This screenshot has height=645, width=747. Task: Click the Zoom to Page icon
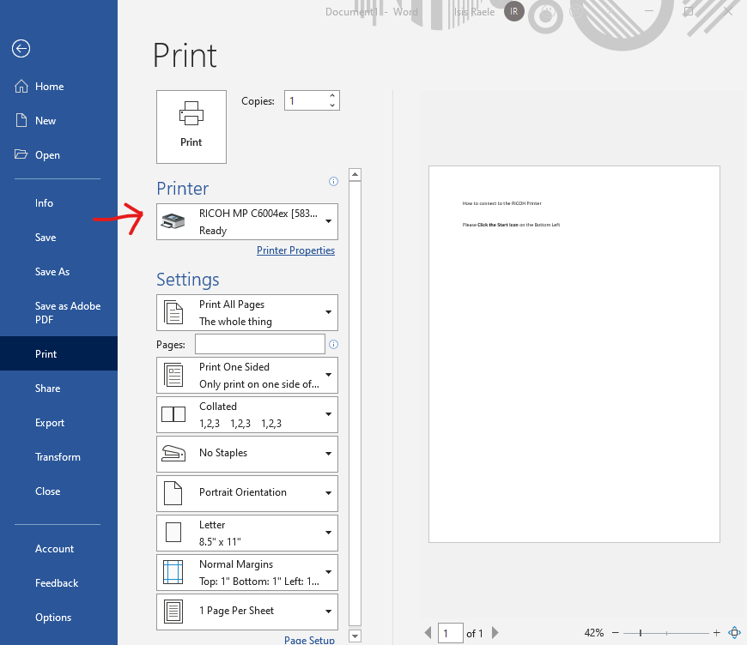click(x=734, y=633)
